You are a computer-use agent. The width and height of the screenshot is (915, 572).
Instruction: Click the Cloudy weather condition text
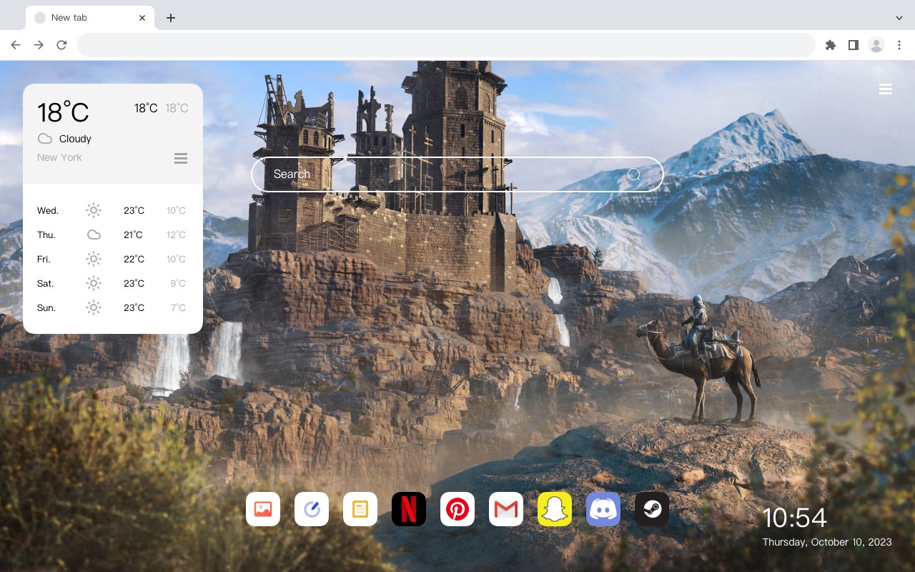point(75,139)
